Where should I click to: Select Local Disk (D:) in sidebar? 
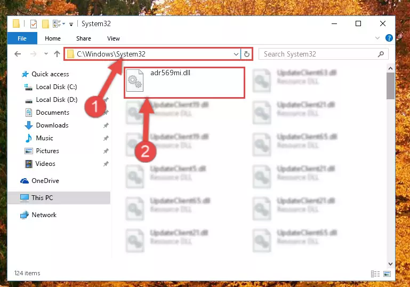[57, 100]
